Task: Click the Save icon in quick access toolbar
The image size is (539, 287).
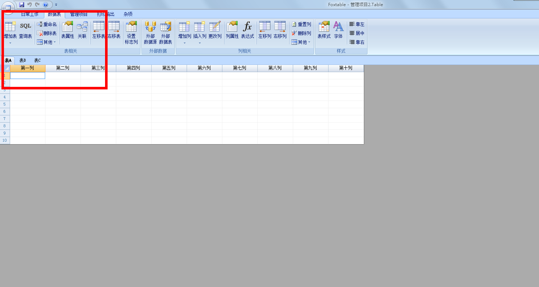Action: coord(22,5)
